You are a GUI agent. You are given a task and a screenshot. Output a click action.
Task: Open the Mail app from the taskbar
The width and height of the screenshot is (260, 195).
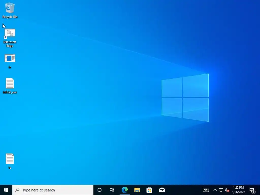[162, 190]
